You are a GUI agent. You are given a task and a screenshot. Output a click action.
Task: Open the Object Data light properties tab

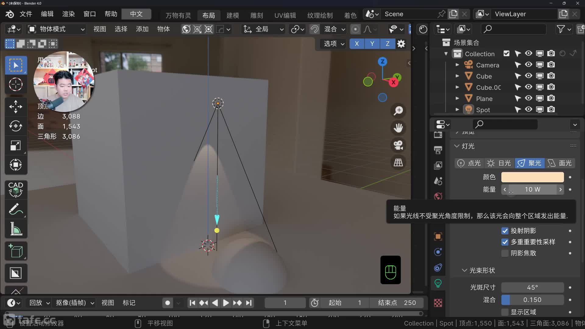tap(438, 283)
